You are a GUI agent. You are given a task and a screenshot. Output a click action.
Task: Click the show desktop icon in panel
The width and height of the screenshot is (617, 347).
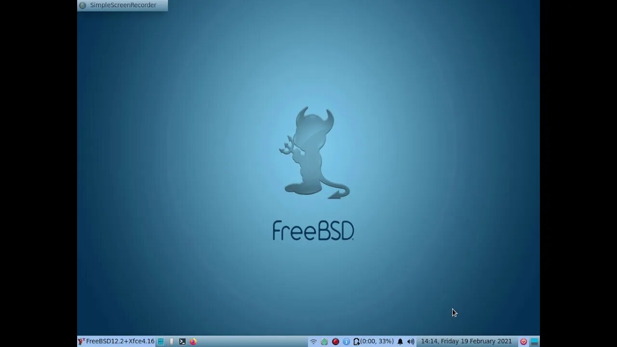coord(535,341)
